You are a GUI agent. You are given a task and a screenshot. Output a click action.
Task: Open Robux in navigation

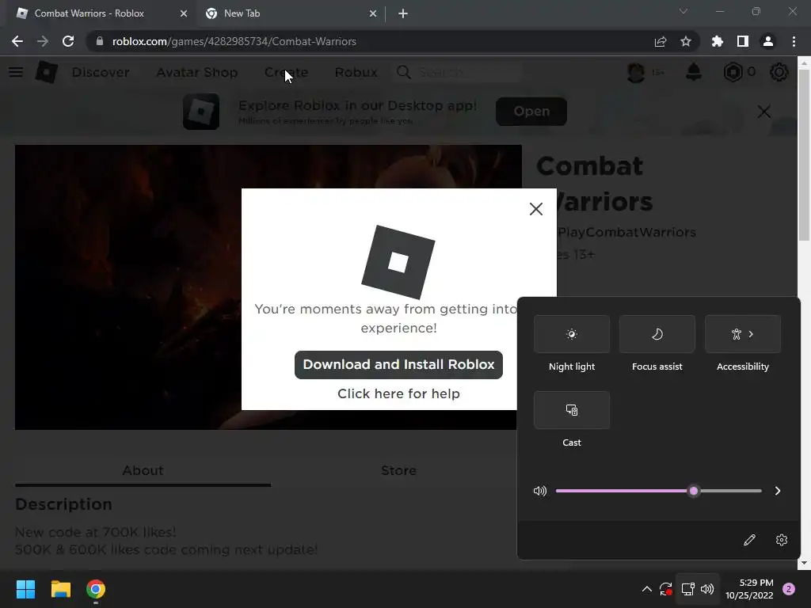pyautogui.click(x=356, y=72)
